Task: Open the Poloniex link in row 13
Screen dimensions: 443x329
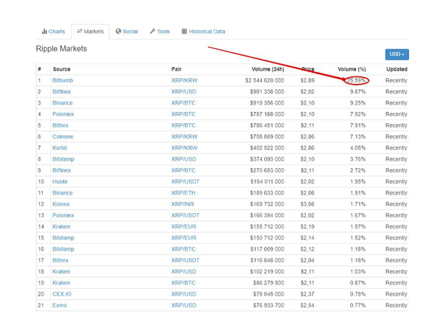Action: 63,215
